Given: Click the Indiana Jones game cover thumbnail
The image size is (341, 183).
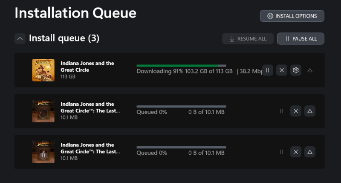Looking at the screenshot, I should (x=43, y=70).
